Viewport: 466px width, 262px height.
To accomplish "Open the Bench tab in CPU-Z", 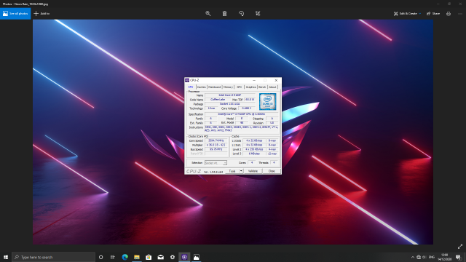I will 262,87.
